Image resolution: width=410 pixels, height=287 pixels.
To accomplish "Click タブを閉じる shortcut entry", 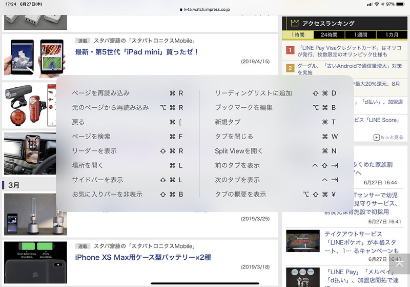I will tap(276, 137).
